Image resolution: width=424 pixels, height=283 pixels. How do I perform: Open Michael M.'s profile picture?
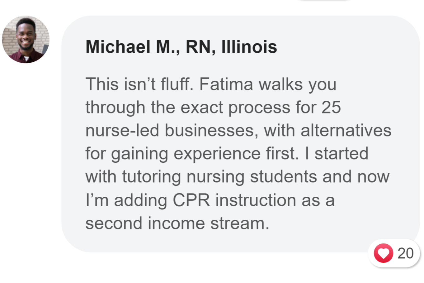[x=26, y=40]
